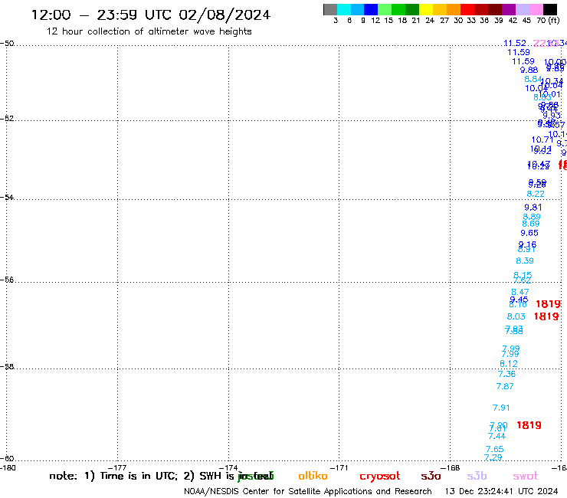This screenshot has width=567, height=498.
Task: Click the orange swatch in the color scale
Action: pyautogui.click(x=454, y=9)
